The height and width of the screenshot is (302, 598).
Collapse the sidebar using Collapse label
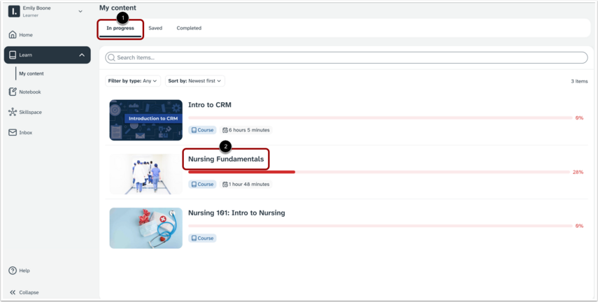point(29,292)
